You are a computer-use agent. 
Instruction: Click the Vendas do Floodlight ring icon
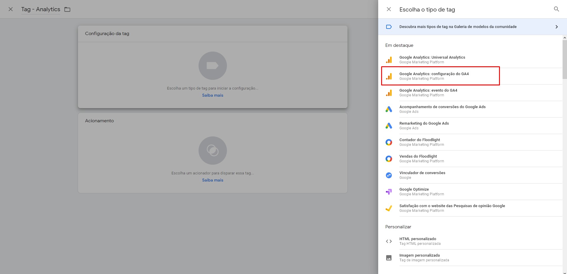point(389,159)
